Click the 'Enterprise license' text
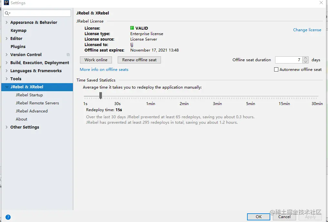The height and width of the screenshot is (222, 328). click(x=147, y=34)
